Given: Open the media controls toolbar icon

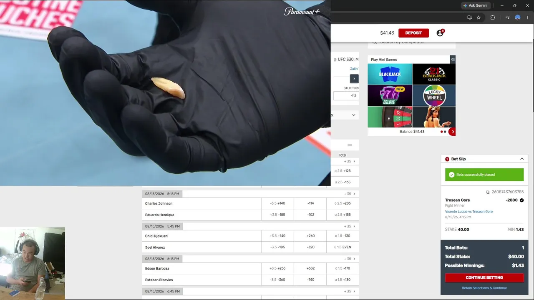Looking at the screenshot, I should (x=507, y=17).
